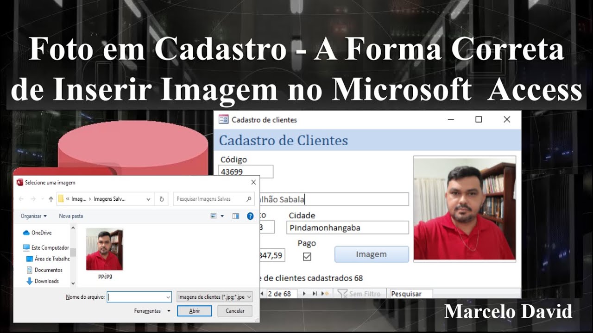Image resolution: width=593 pixels, height=333 pixels.
Task: Open Imagens de clientes file type dropdown
Action: pos(214,297)
